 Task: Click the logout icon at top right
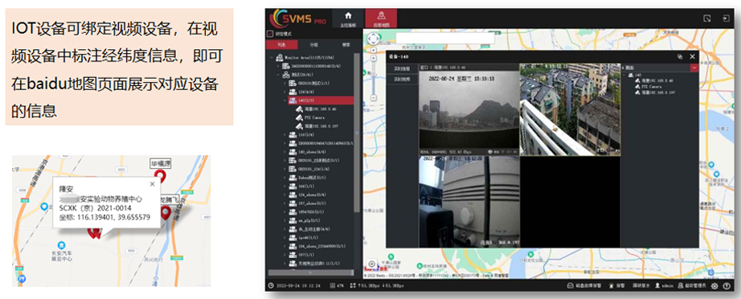726,18
